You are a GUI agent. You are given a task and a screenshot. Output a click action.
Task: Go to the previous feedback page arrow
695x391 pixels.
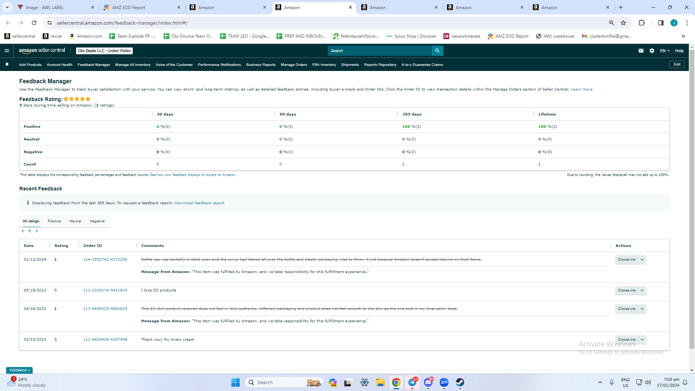23,231
